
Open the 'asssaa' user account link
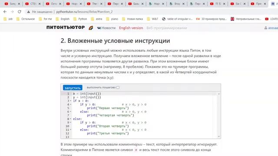[x=273, y=28]
